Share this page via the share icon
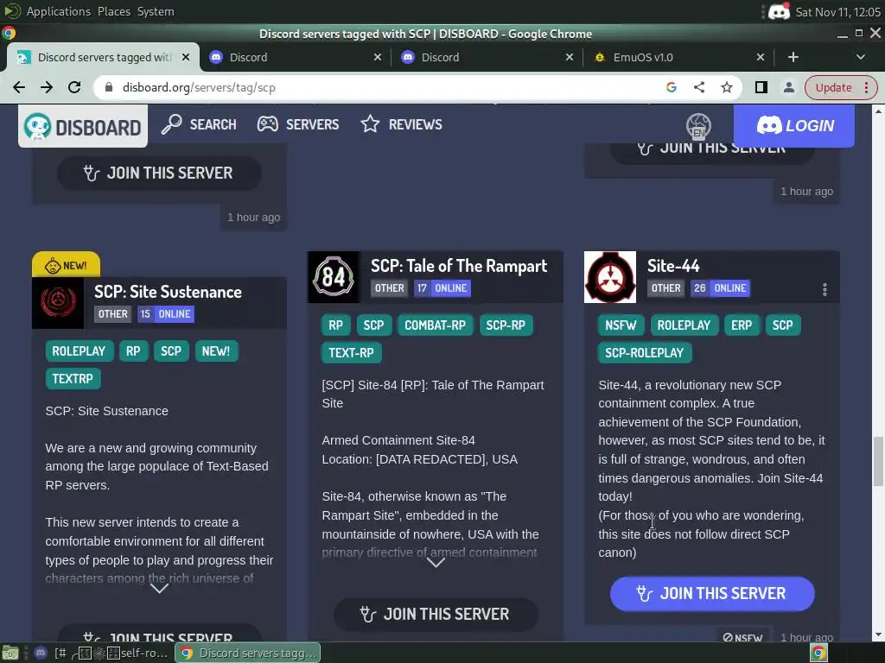The width and height of the screenshot is (885, 663). (x=698, y=87)
